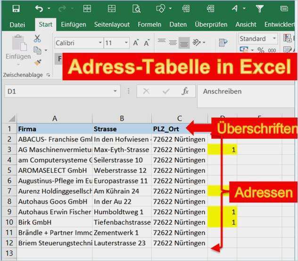Click the cancel X formula bar icon
This screenshot has height=261, width=298.
coord(146,91)
